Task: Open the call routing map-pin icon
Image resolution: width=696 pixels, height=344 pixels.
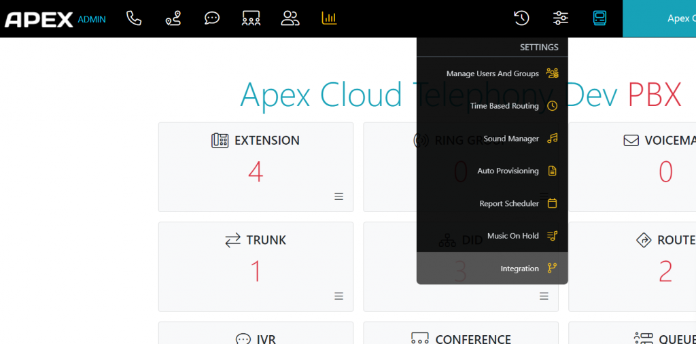Action: coord(173,18)
